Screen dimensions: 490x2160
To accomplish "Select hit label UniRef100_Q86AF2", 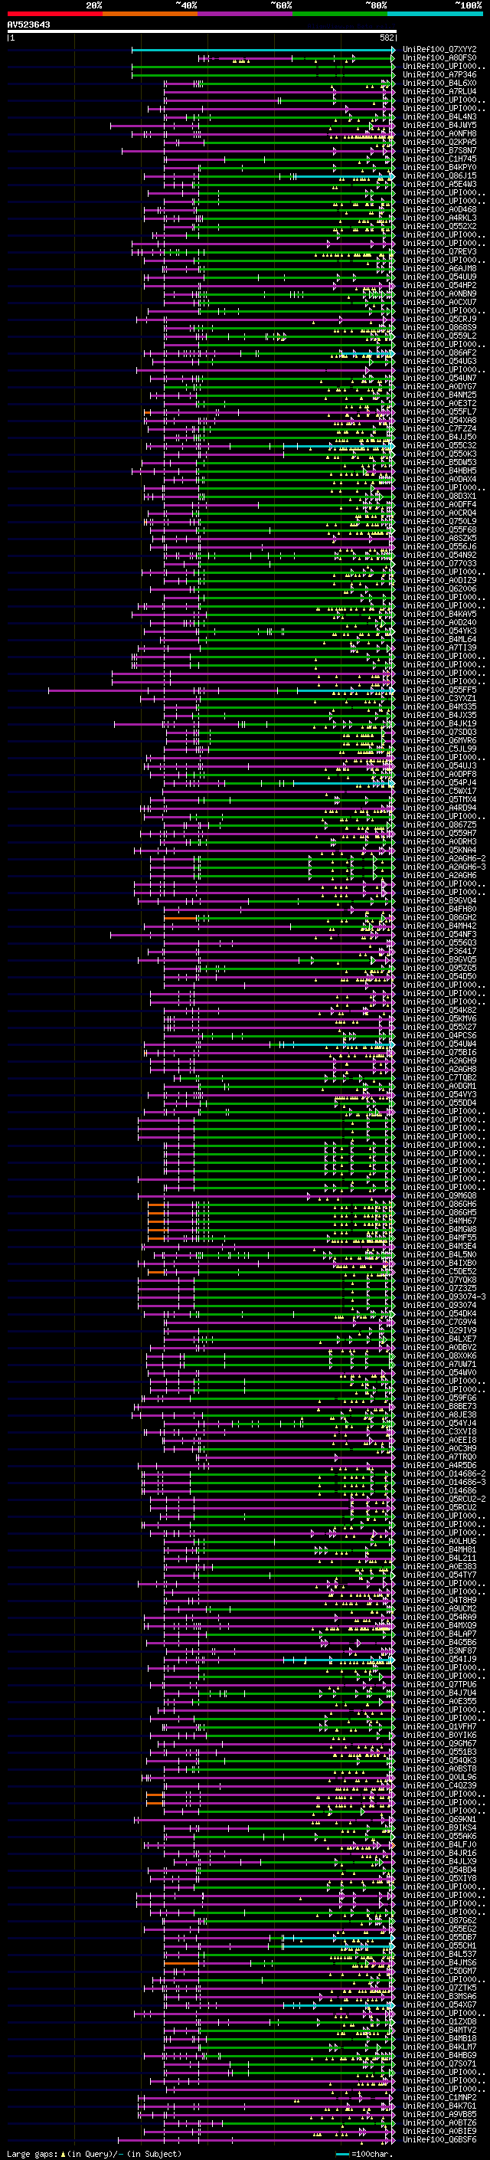I will pyautogui.click(x=439, y=353).
